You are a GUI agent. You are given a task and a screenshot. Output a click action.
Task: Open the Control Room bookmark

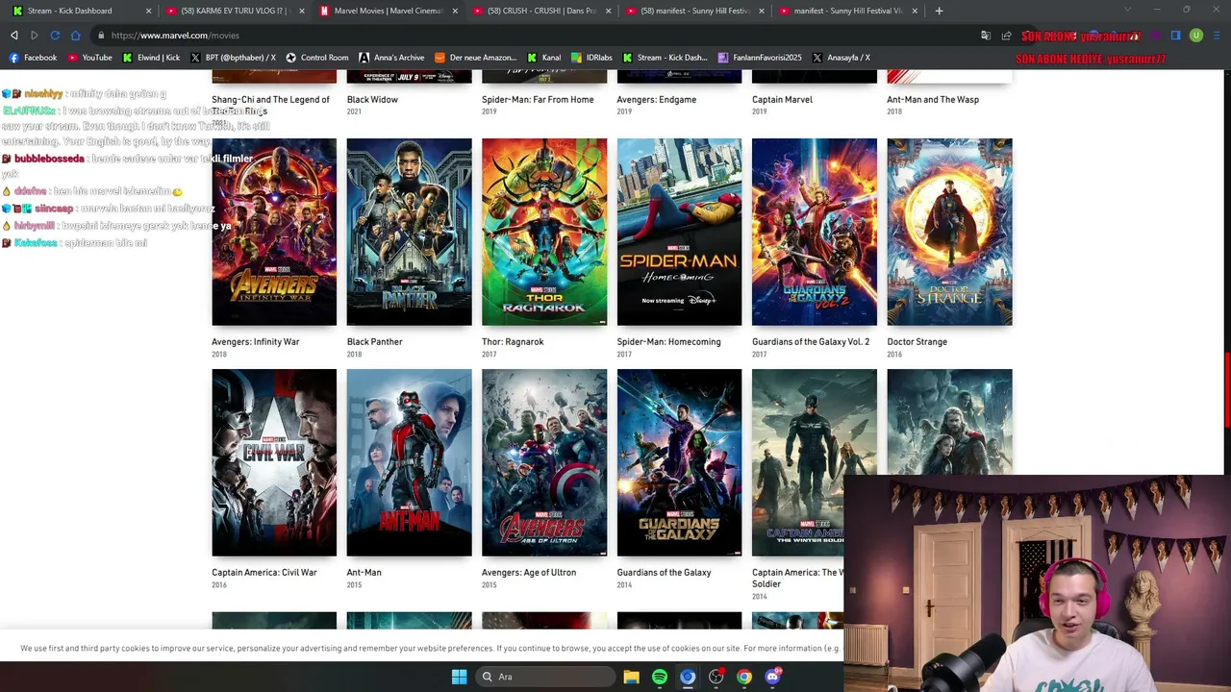[317, 58]
